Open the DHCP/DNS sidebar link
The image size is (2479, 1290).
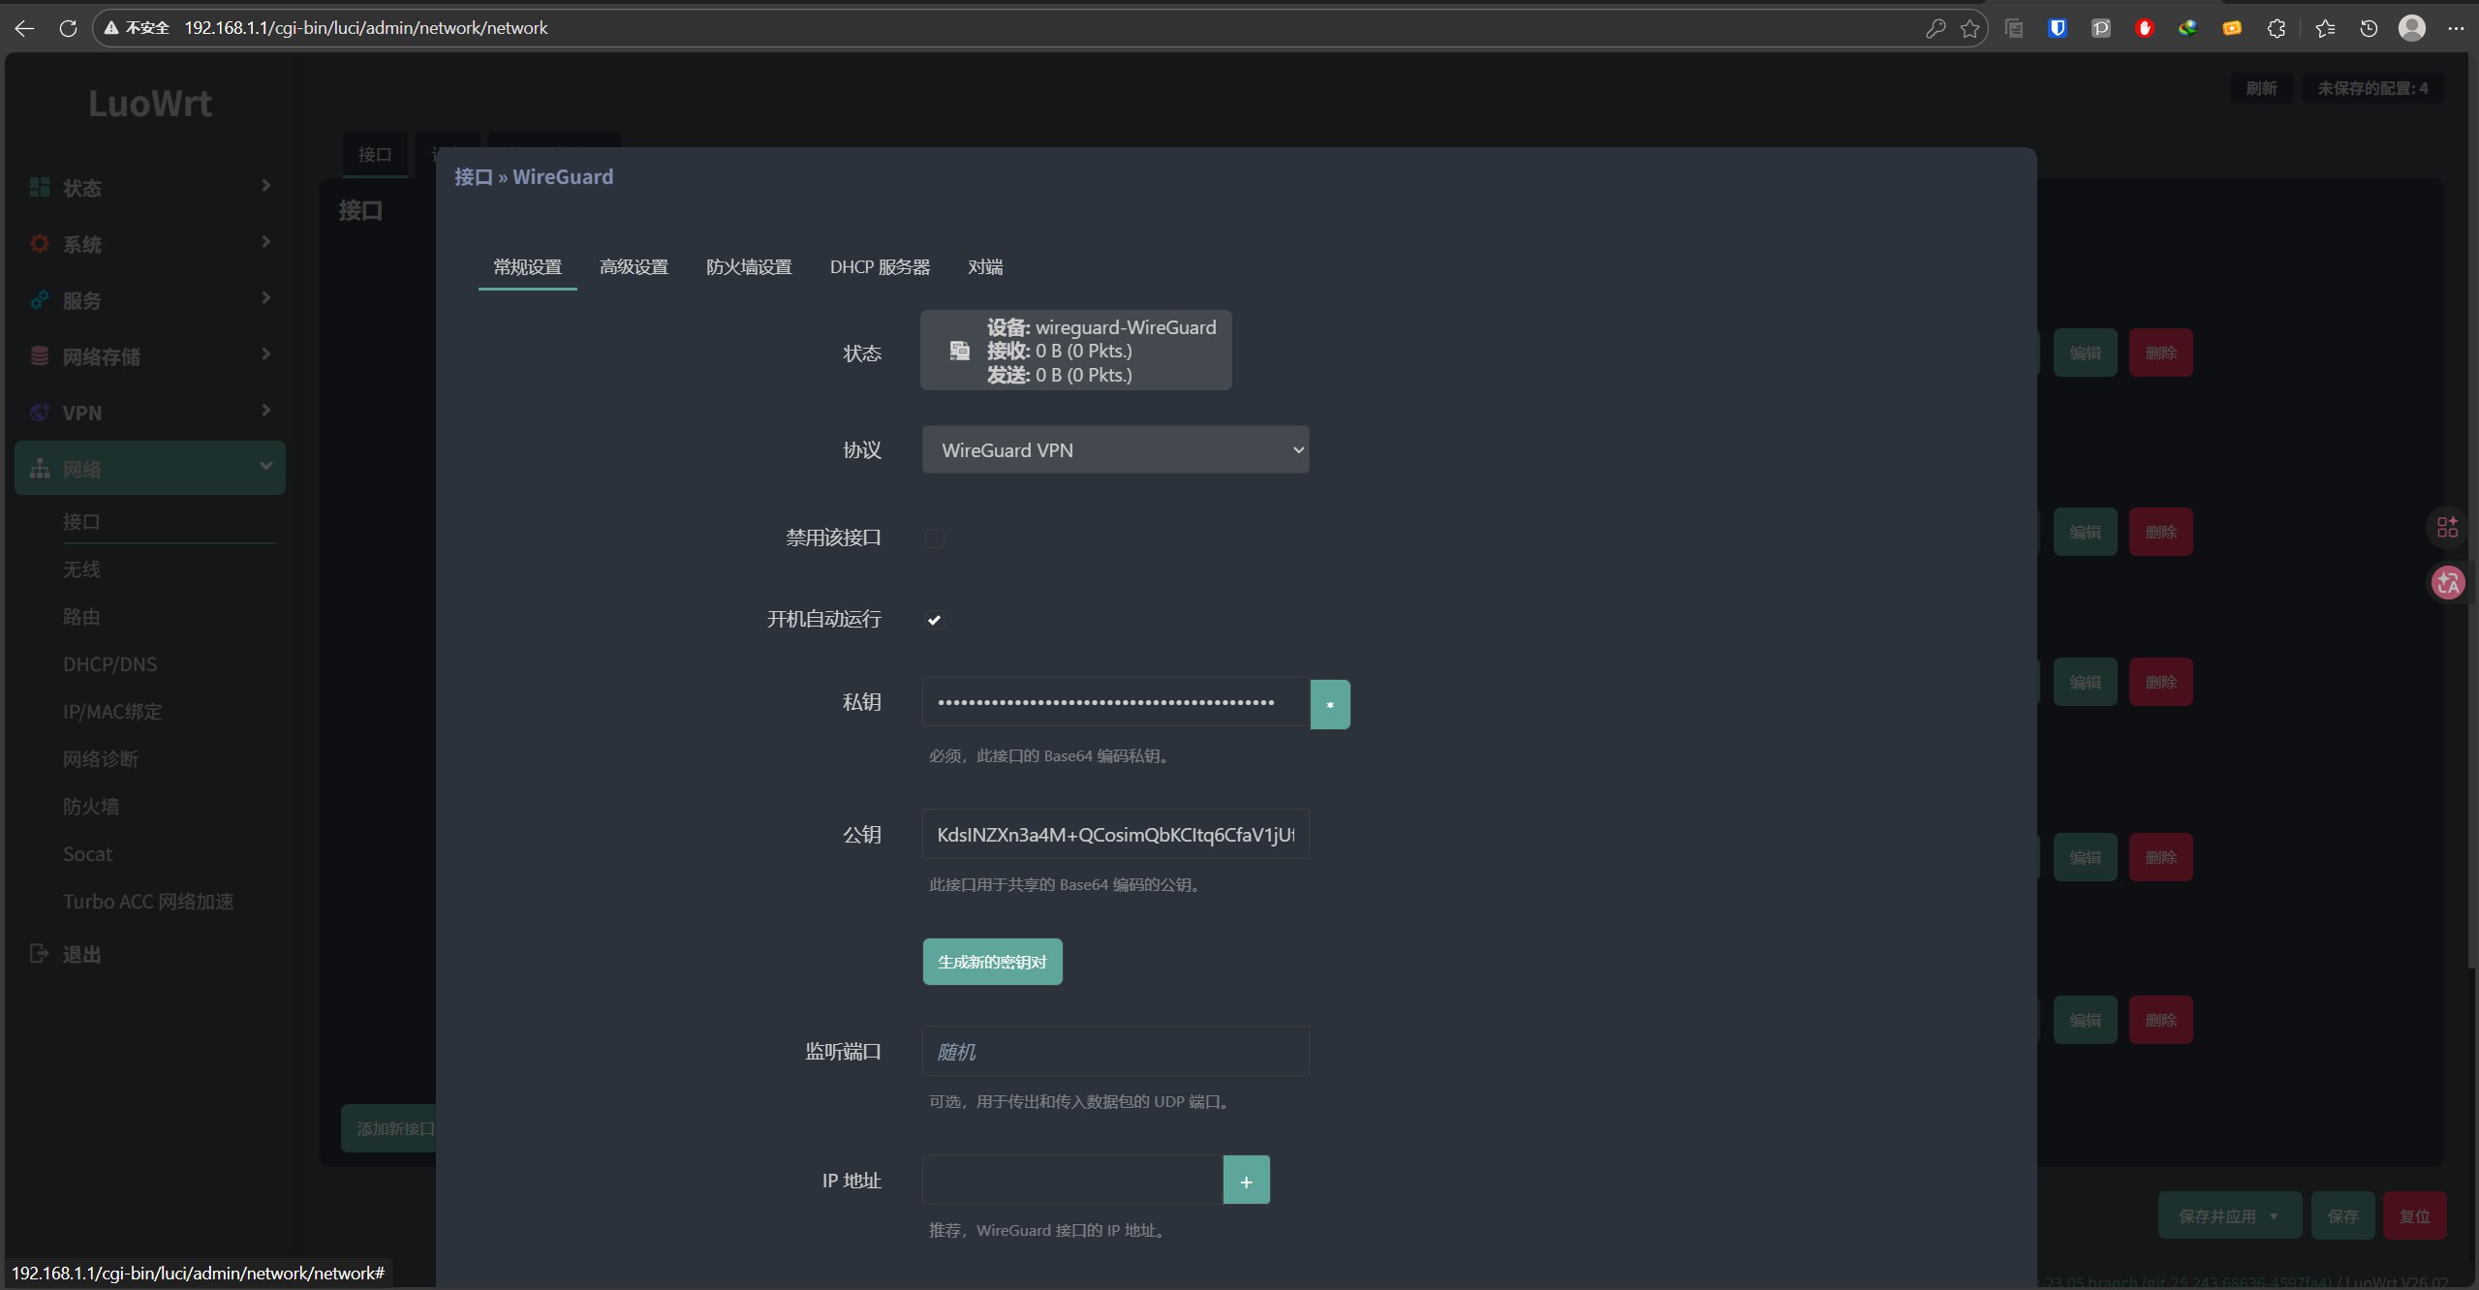tap(109, 664)
